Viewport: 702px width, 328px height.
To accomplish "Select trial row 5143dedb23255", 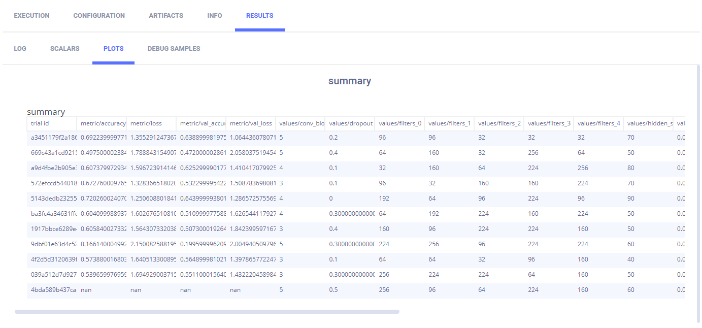I will [53, 199].
